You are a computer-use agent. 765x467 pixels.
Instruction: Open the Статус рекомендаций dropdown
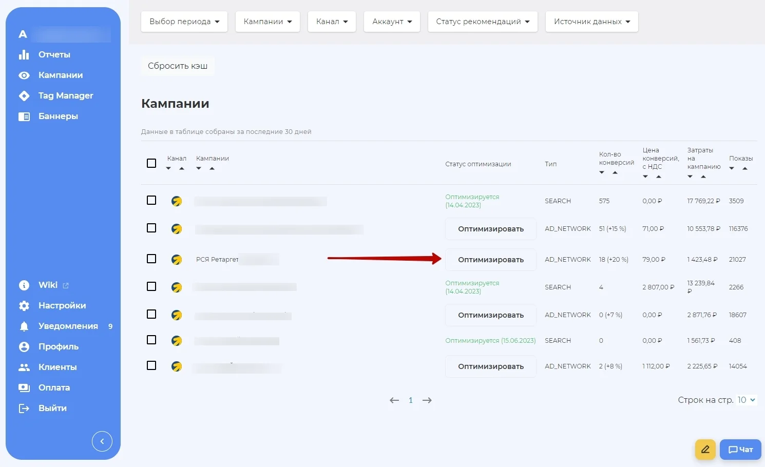483,22
